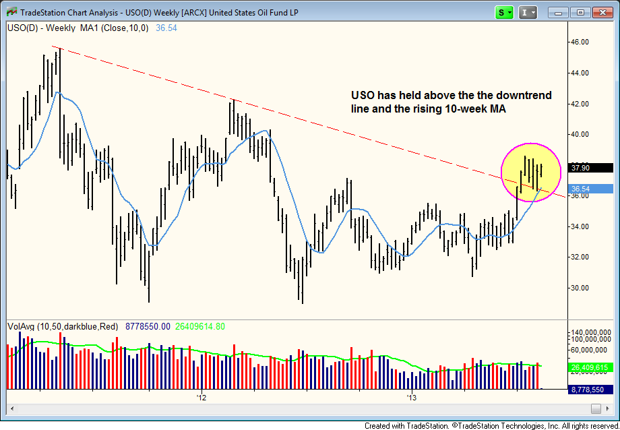This screenshot has width=620, height=430.
Task: Click the 42.00 price axis label
Action: pyautogui.click(x=580, y=104)
